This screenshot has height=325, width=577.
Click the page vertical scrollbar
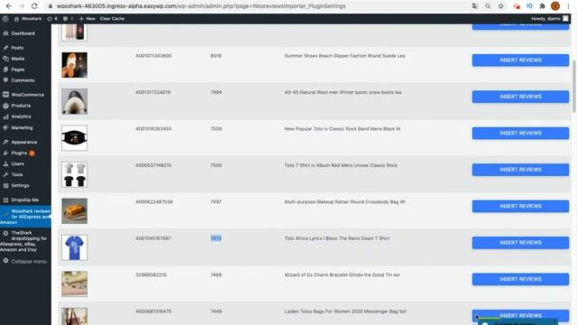pyautogui.click(x=574, y=87)
